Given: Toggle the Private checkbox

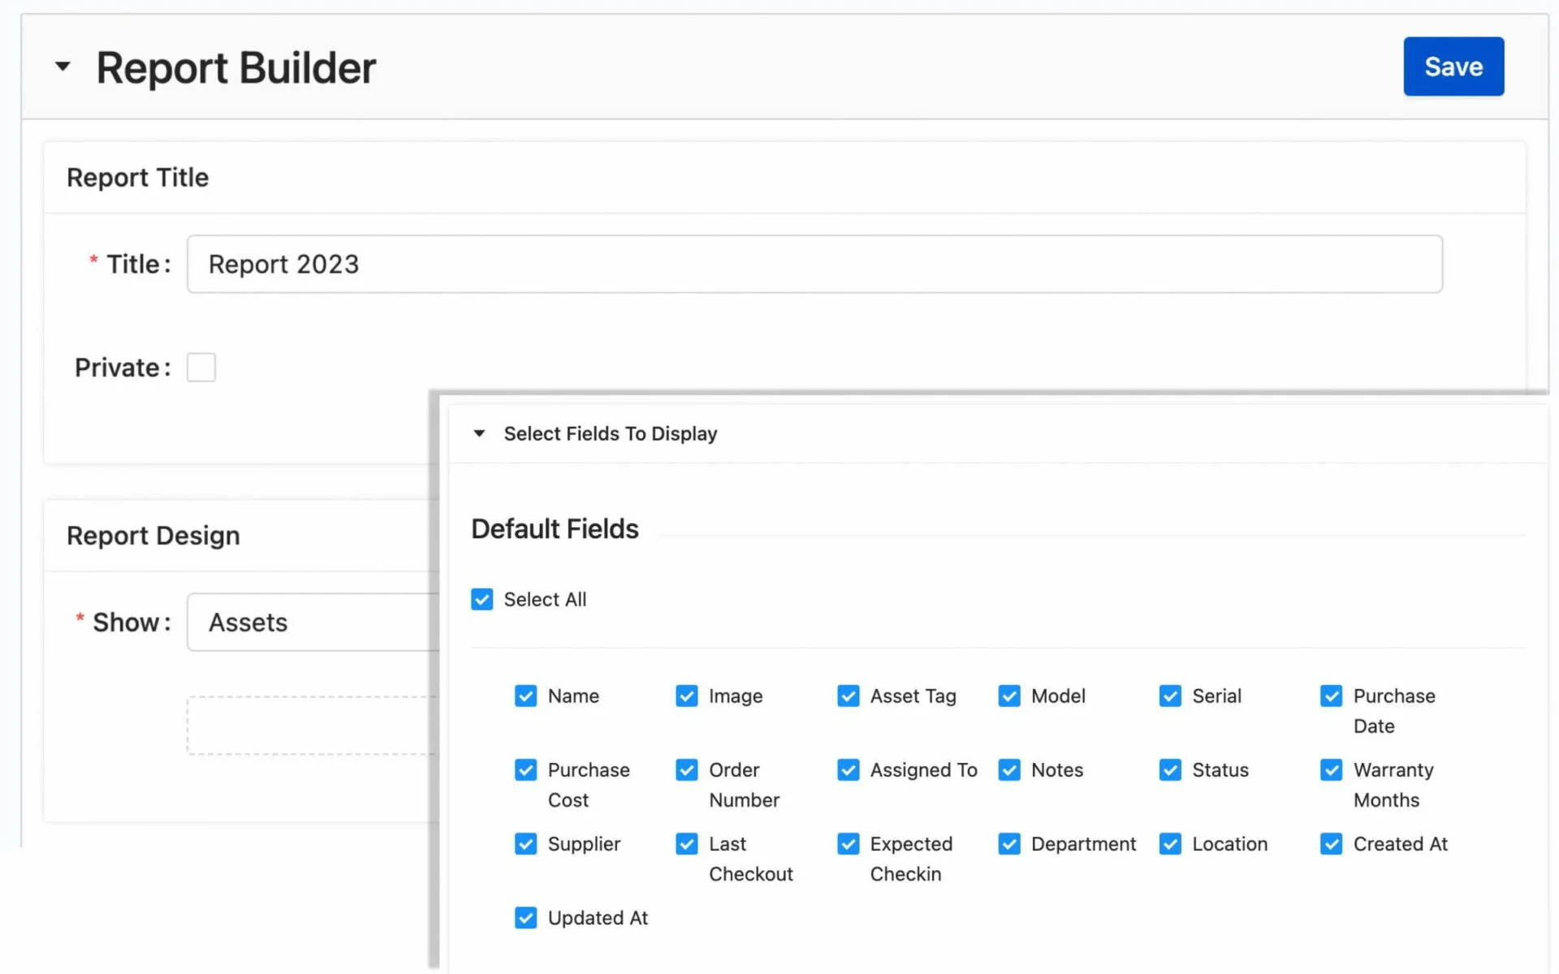Looking at the screenshot, I should pyautogui.click(x=201, y=367).
